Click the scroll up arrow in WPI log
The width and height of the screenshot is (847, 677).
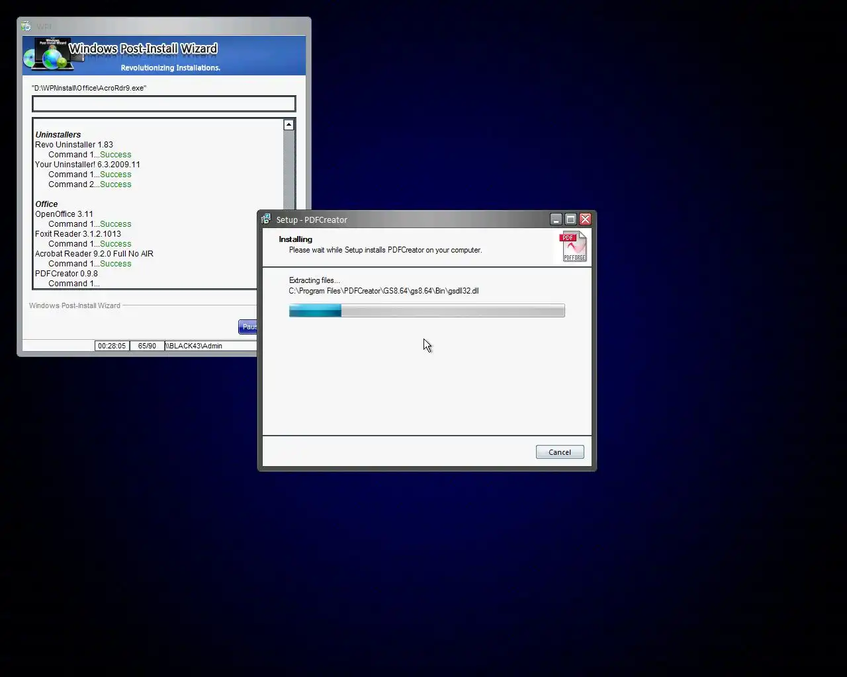(x=289, y=125)
